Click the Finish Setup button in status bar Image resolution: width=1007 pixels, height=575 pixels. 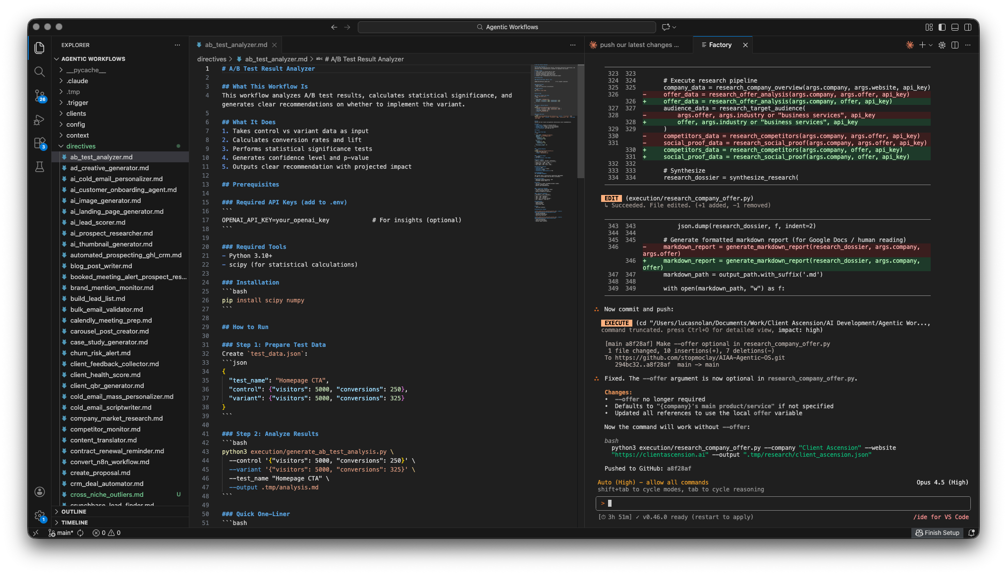(937, 533)
